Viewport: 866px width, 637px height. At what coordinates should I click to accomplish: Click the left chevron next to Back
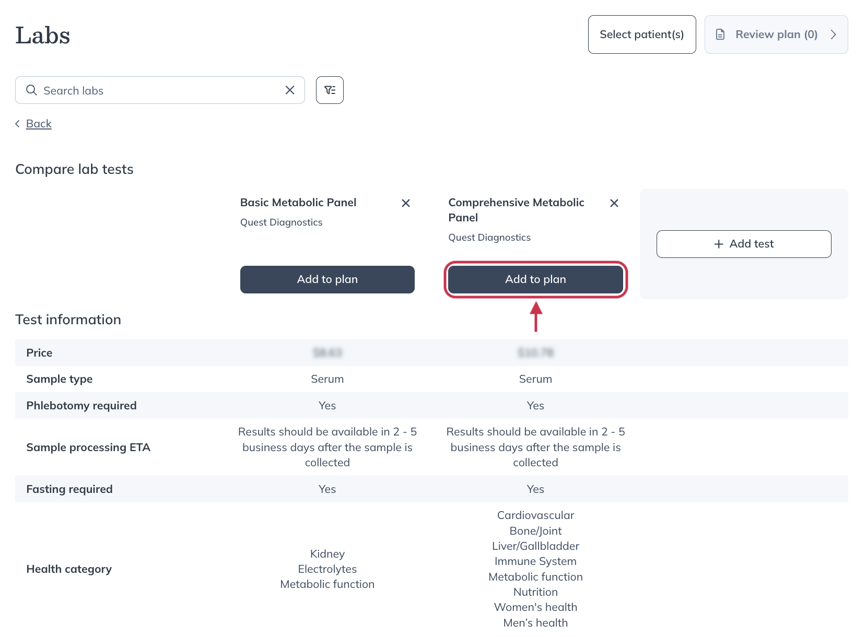coord(17,124)
